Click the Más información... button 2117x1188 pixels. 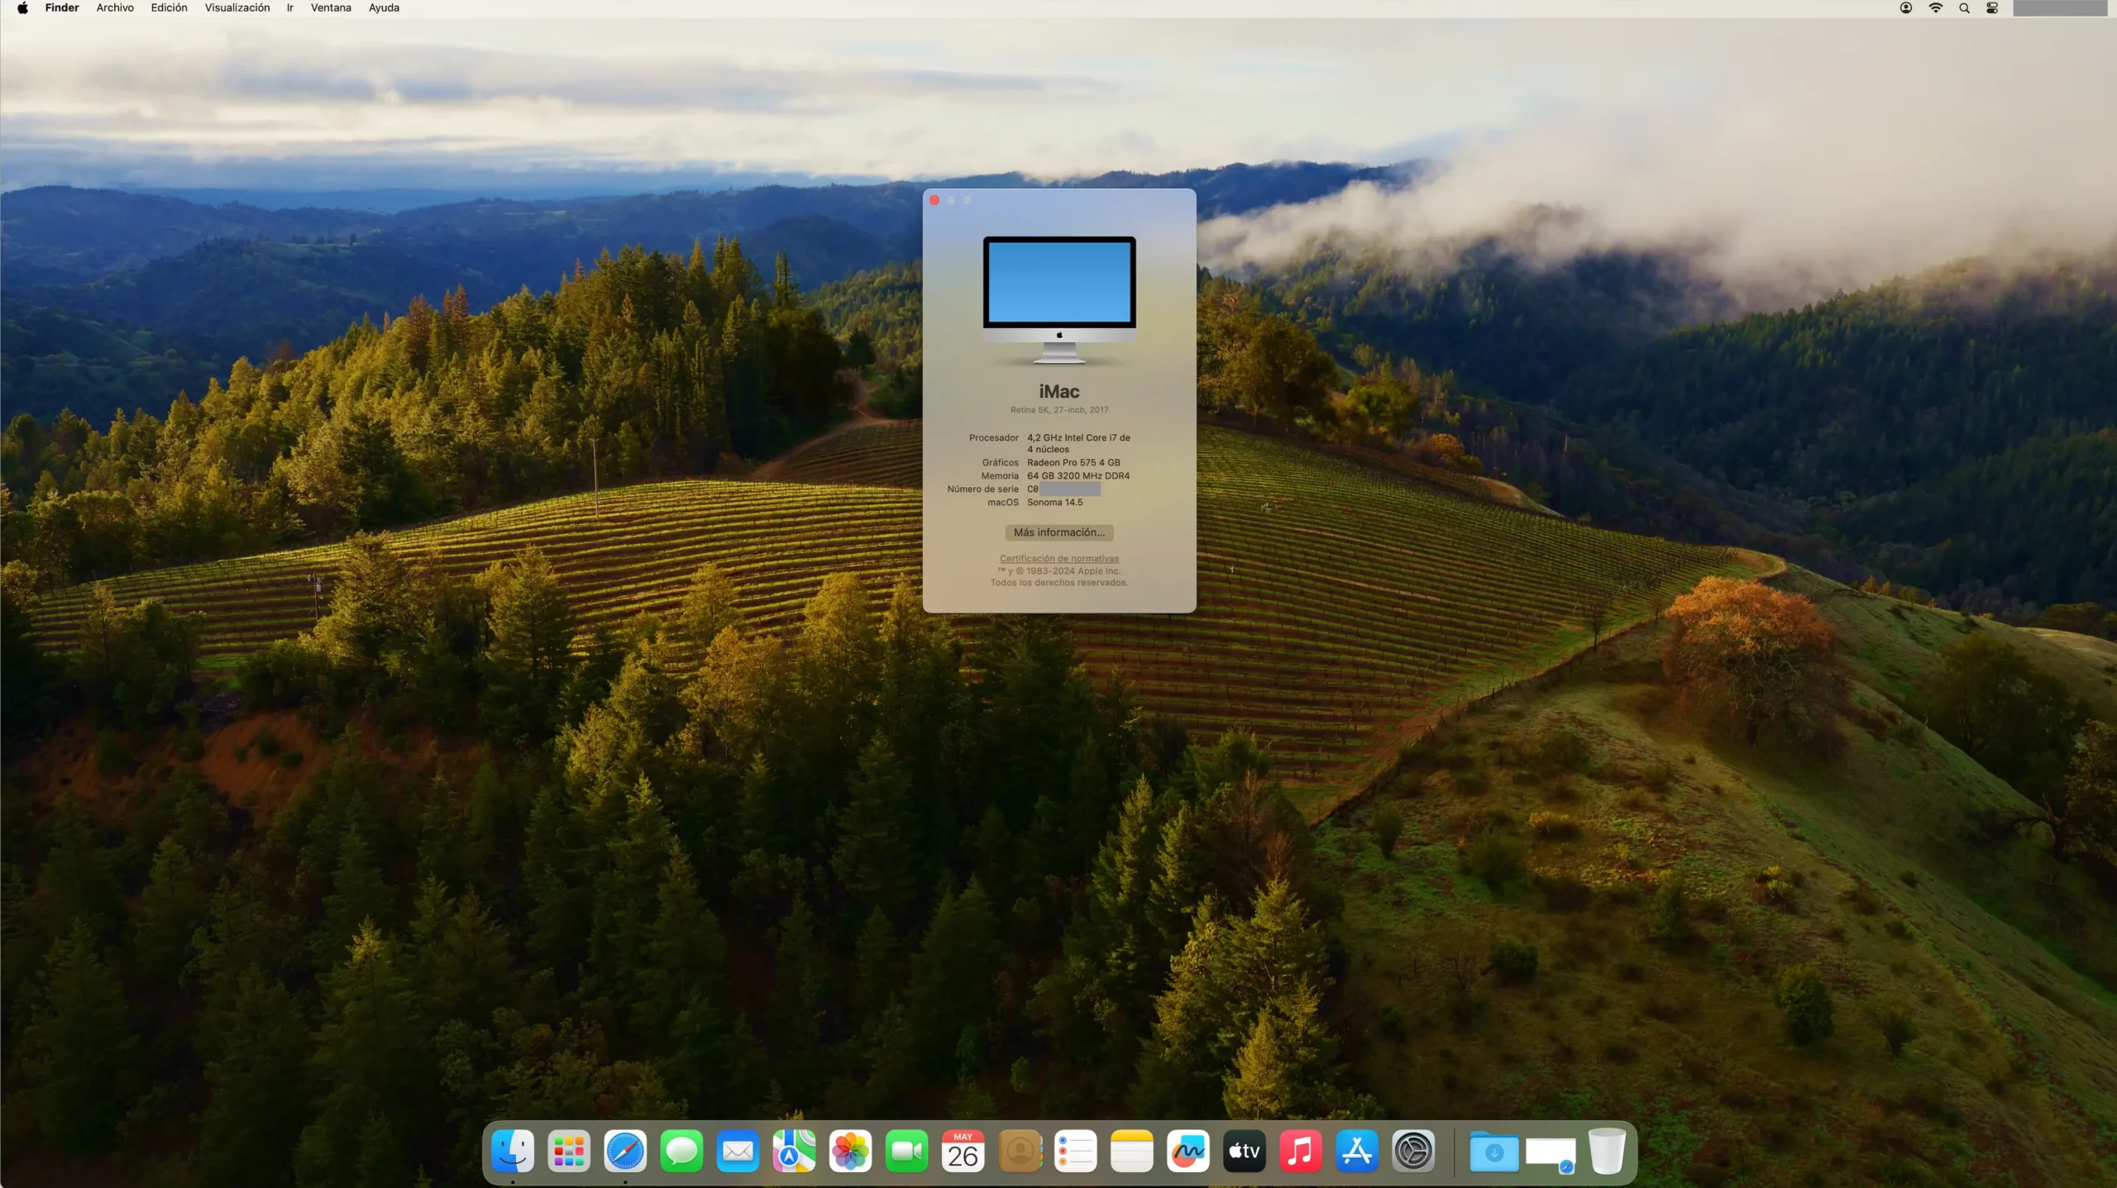(x=1059, y=532)
